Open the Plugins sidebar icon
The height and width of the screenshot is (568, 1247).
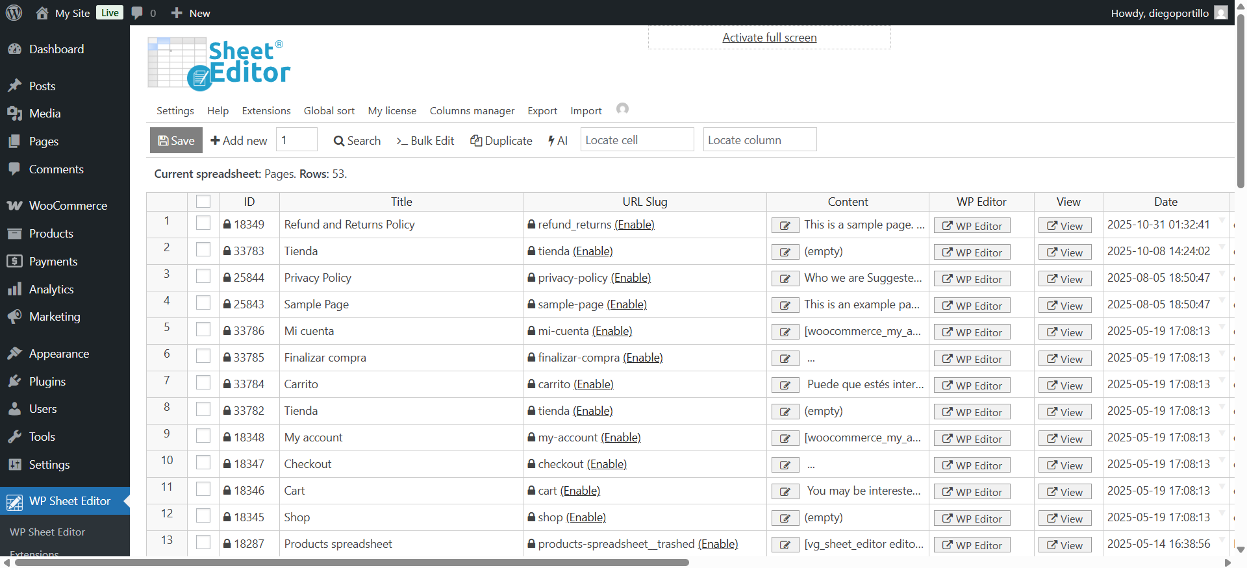pos(14,382)
